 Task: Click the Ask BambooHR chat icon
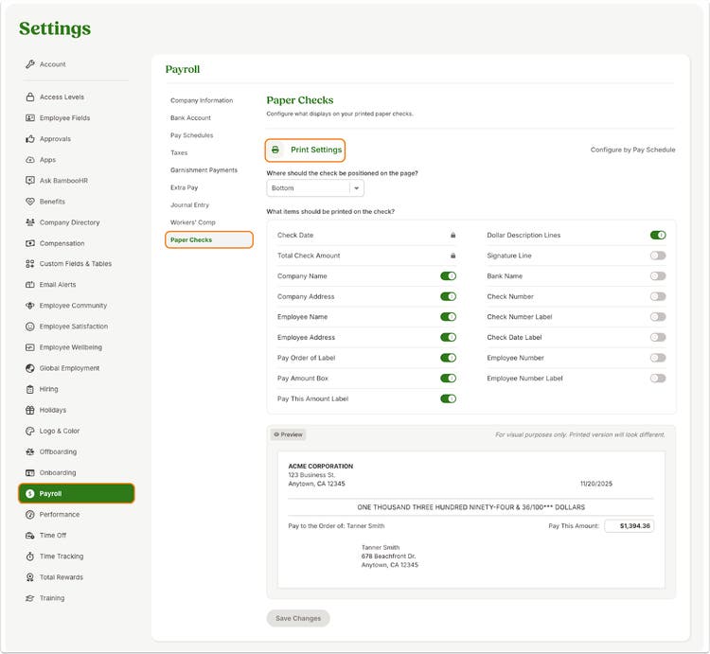click(x=30, y=181)
